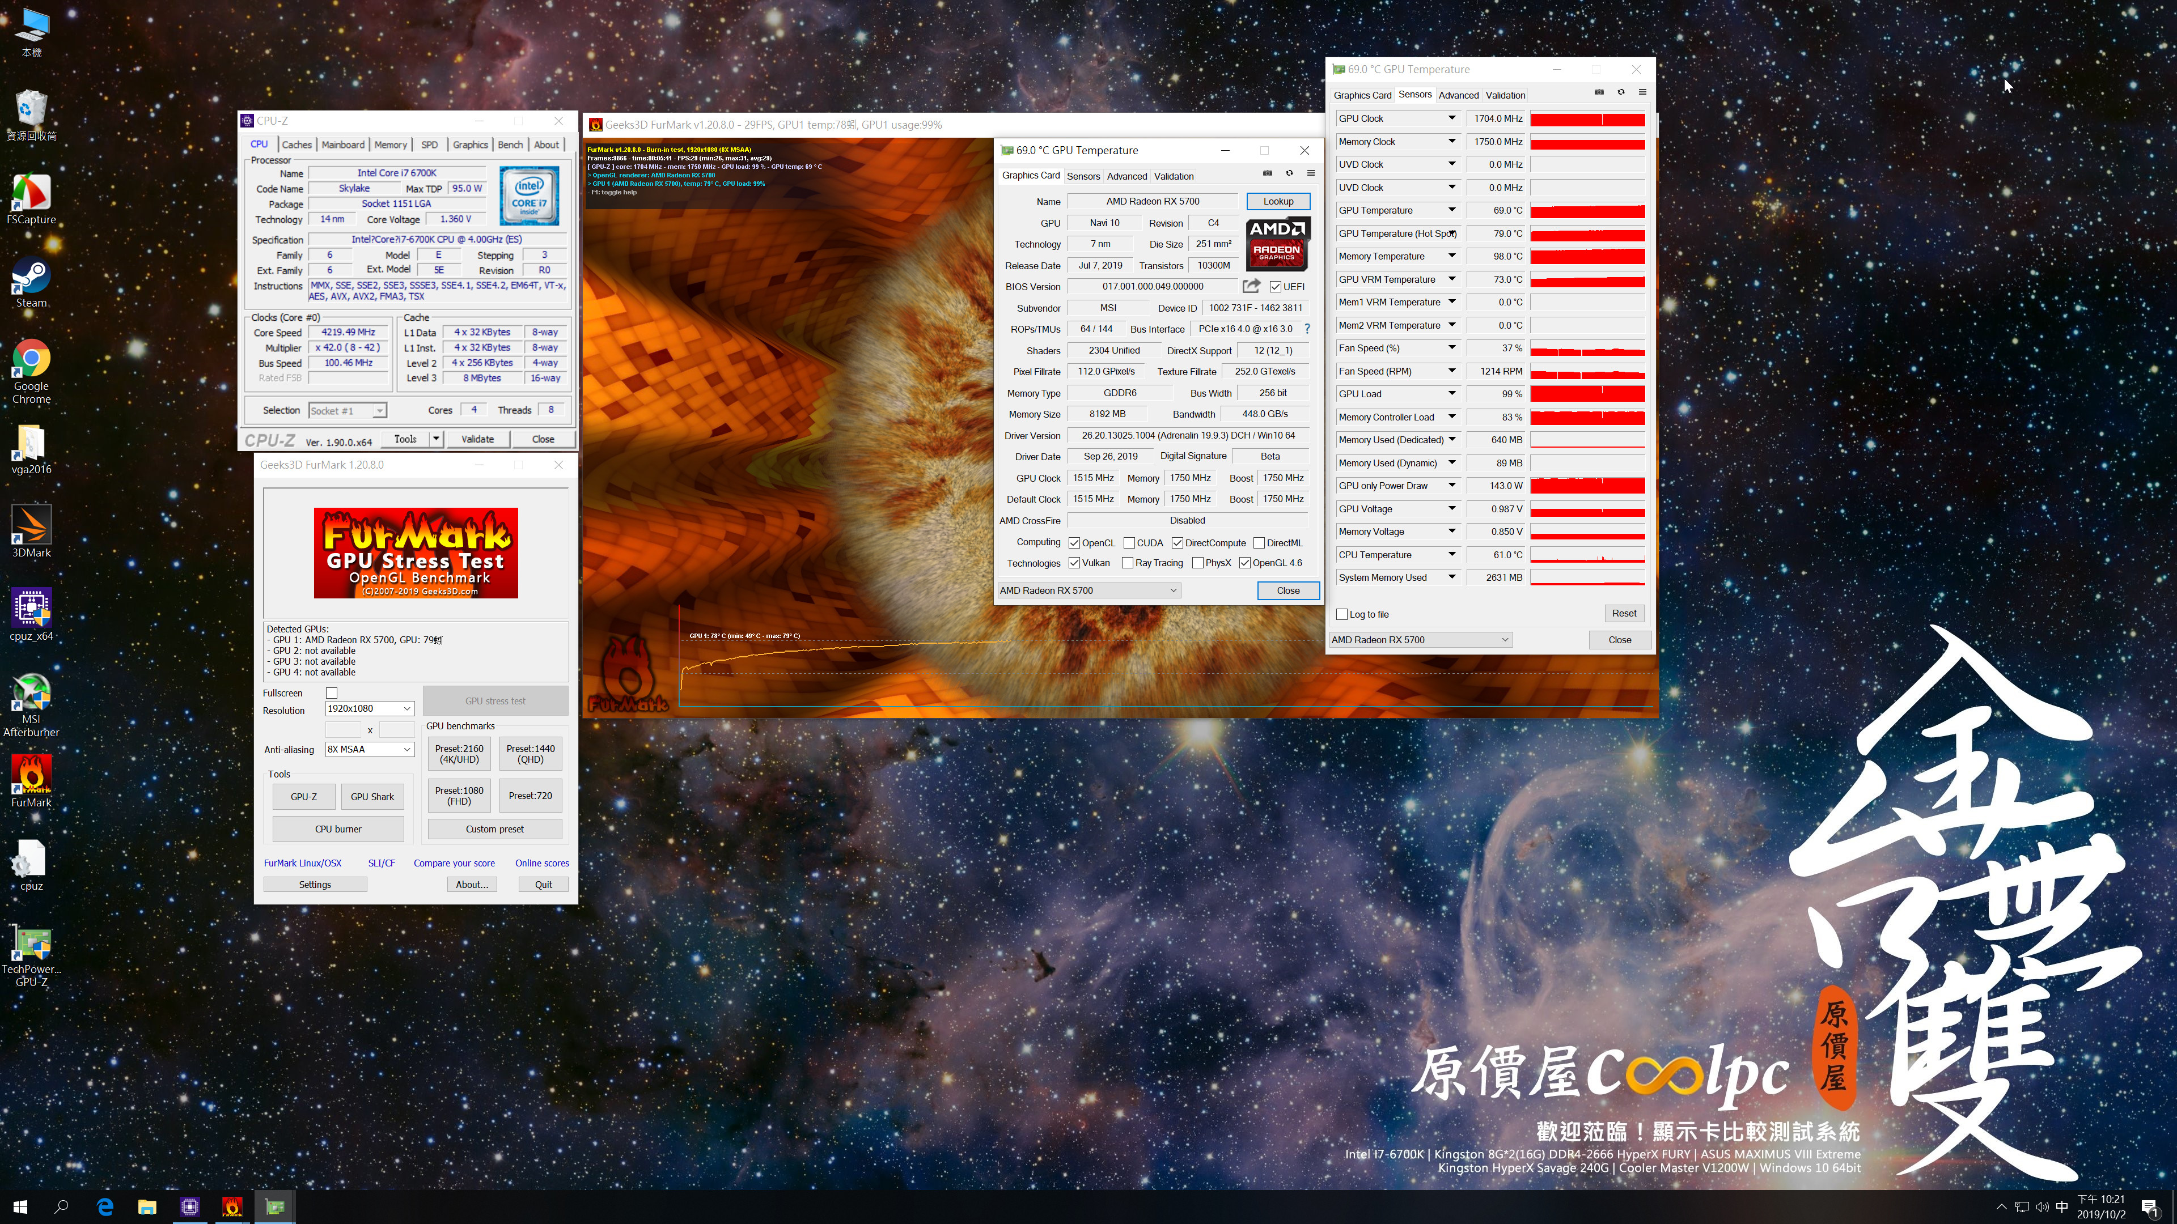Open the Steam desktop shortcut
This screenshot has width=2177, height=1224.
click(x=31, y=283)
